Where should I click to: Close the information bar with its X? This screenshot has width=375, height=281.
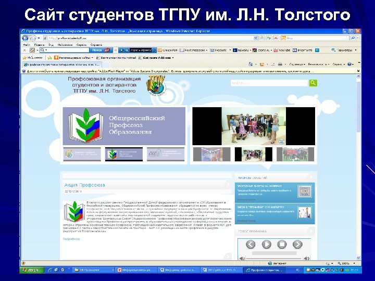(x=358, y=71)
